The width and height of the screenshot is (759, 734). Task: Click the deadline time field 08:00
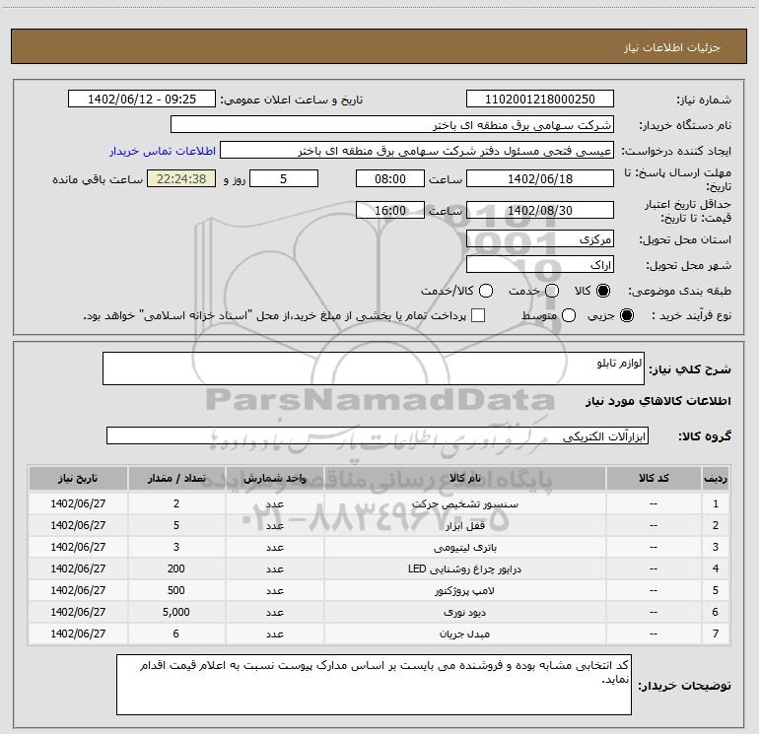[390, 178]
